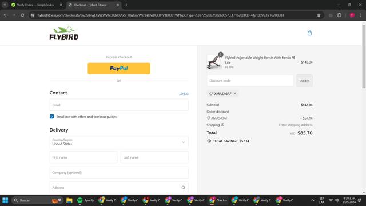This screenshot has width=366, height=206.
Task: Click the Company (optional) field
Action: [x=119, y=173]
